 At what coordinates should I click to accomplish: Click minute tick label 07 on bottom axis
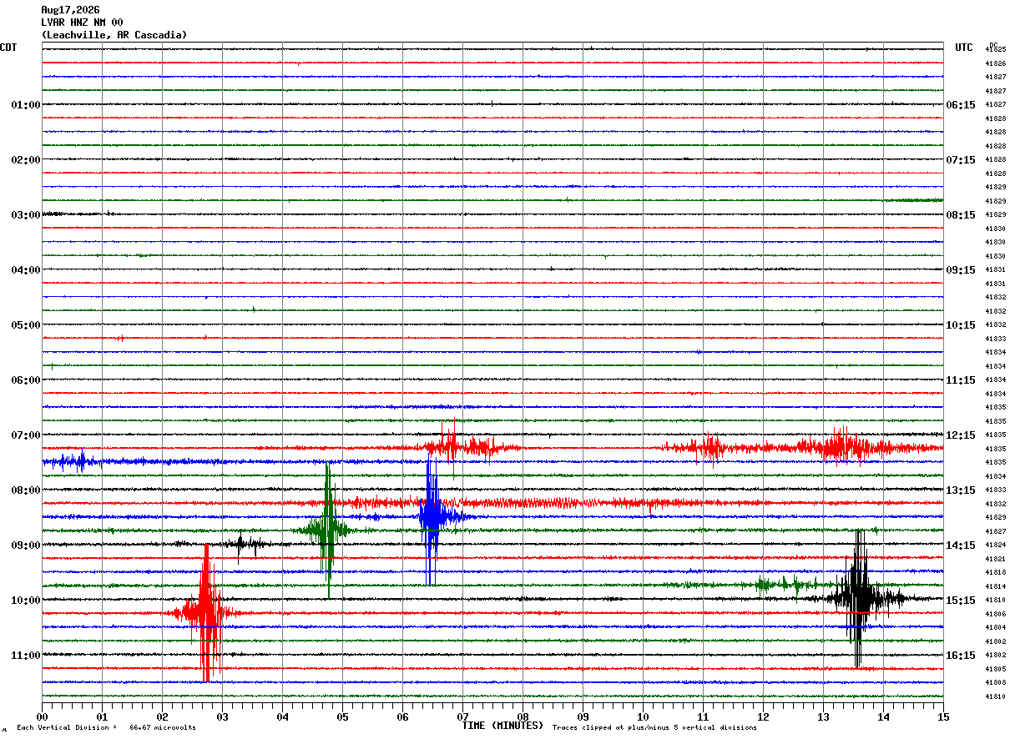462,717
